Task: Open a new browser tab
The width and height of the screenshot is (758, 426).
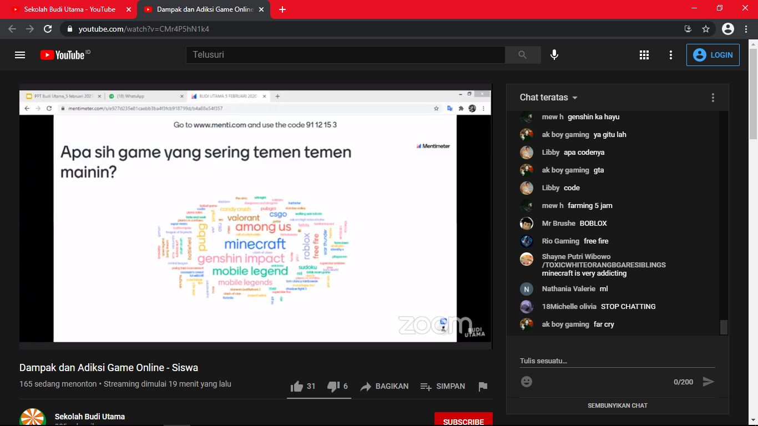Action: 282,9
